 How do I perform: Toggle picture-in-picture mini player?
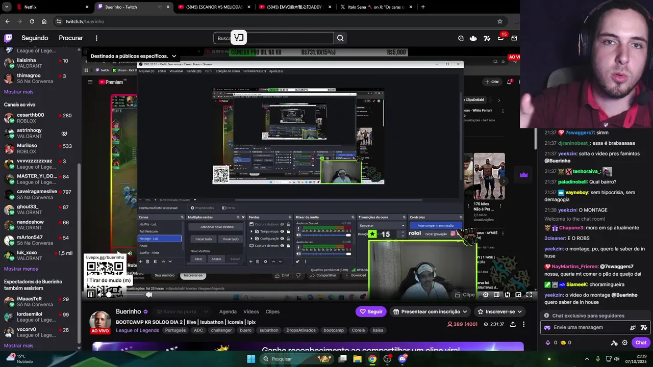[x=518, y=295]
